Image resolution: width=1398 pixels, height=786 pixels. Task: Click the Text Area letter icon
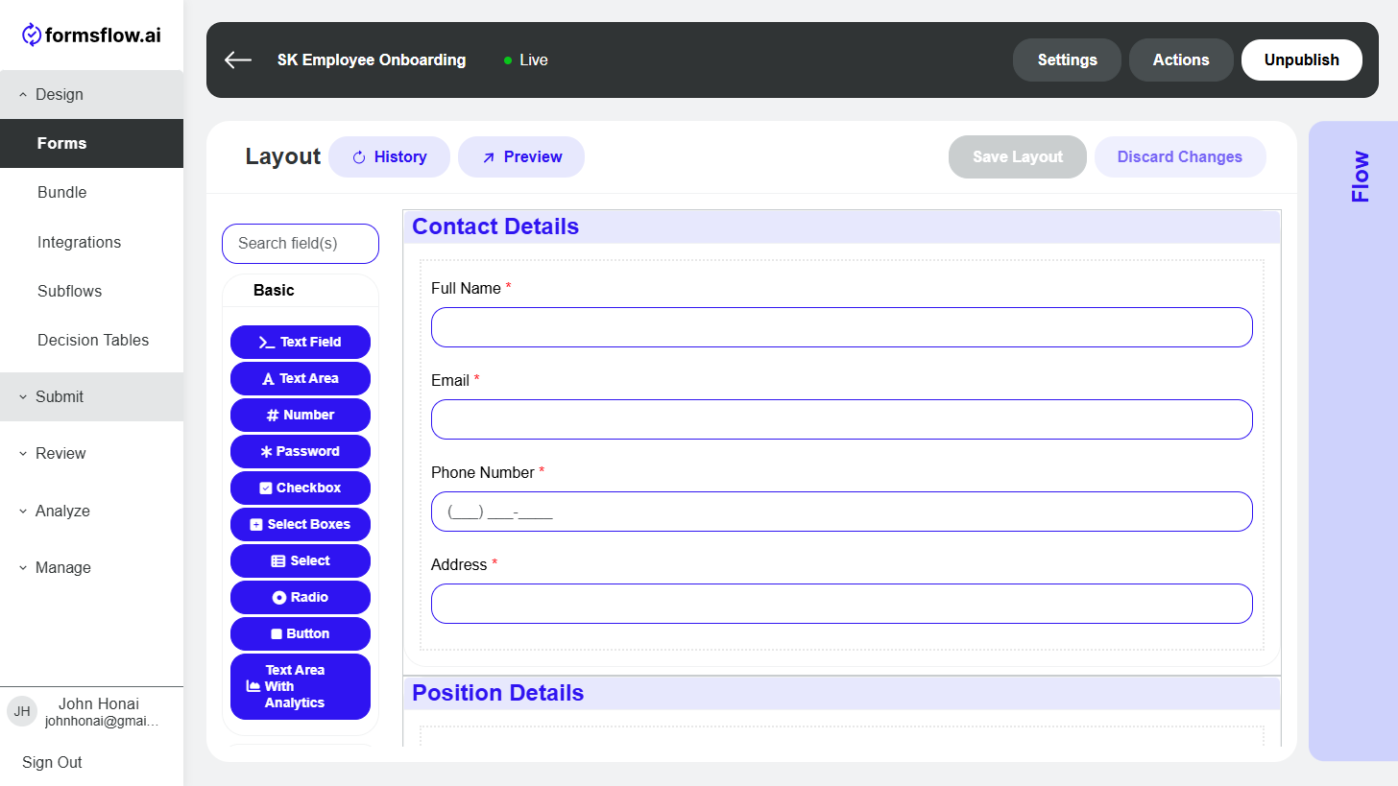[x=269, y=379]
